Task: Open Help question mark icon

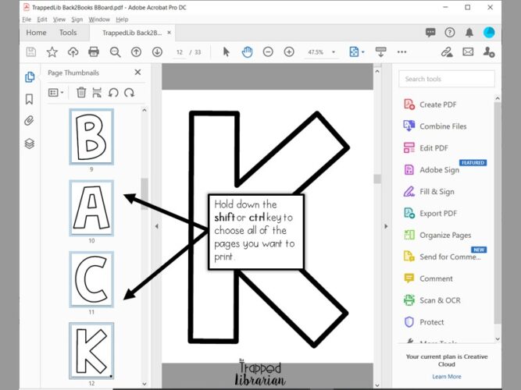Action: (450, 33)
